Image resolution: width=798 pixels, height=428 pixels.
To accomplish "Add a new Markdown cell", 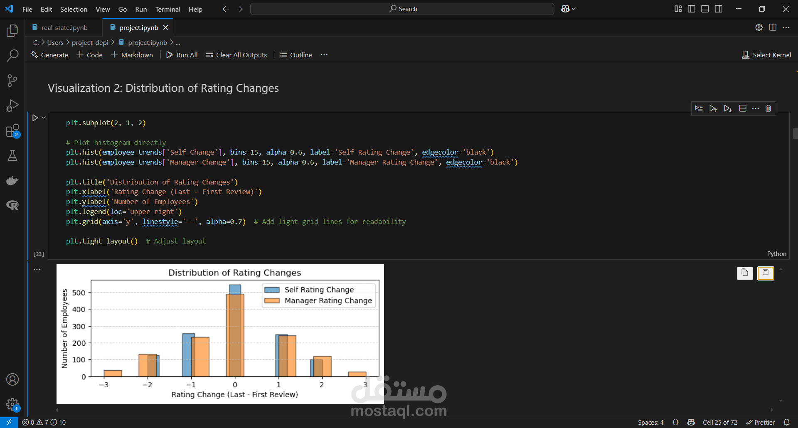I will click(132, 55).
